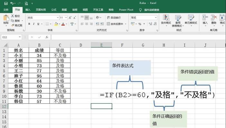226x128 pixels.
Task: Toggle middle vertical align button
Action: click(x=87, y=18)
